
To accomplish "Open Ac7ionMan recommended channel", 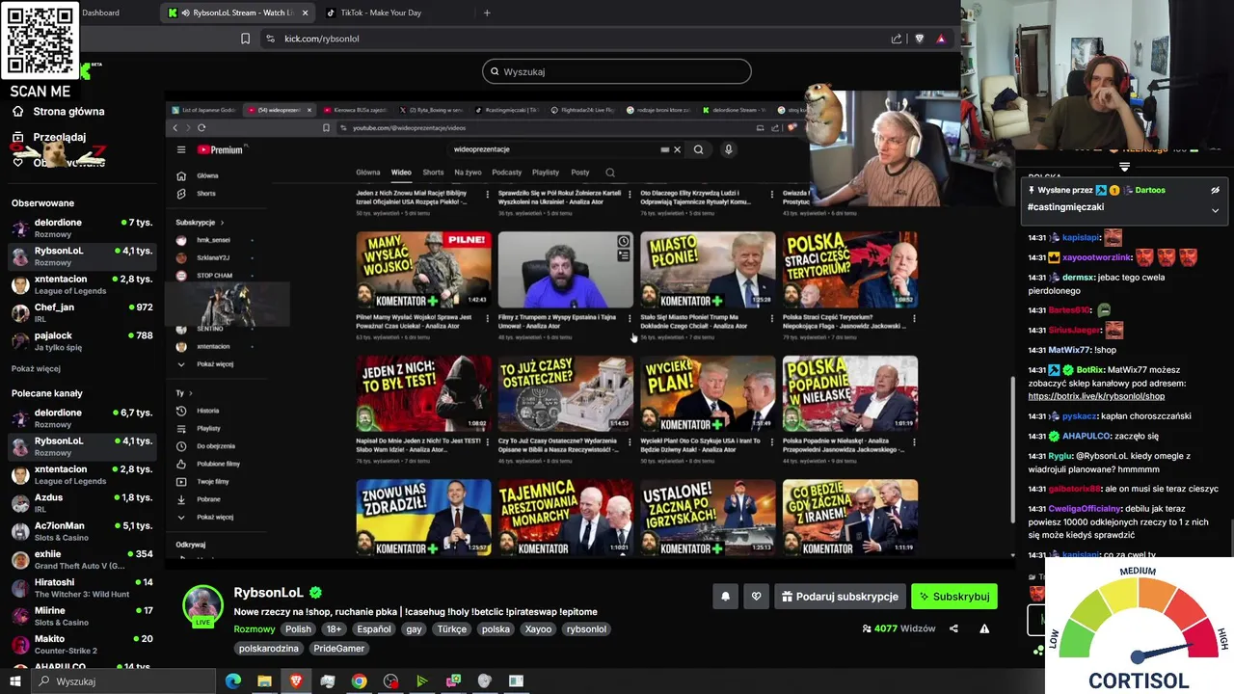I will 82,531.
